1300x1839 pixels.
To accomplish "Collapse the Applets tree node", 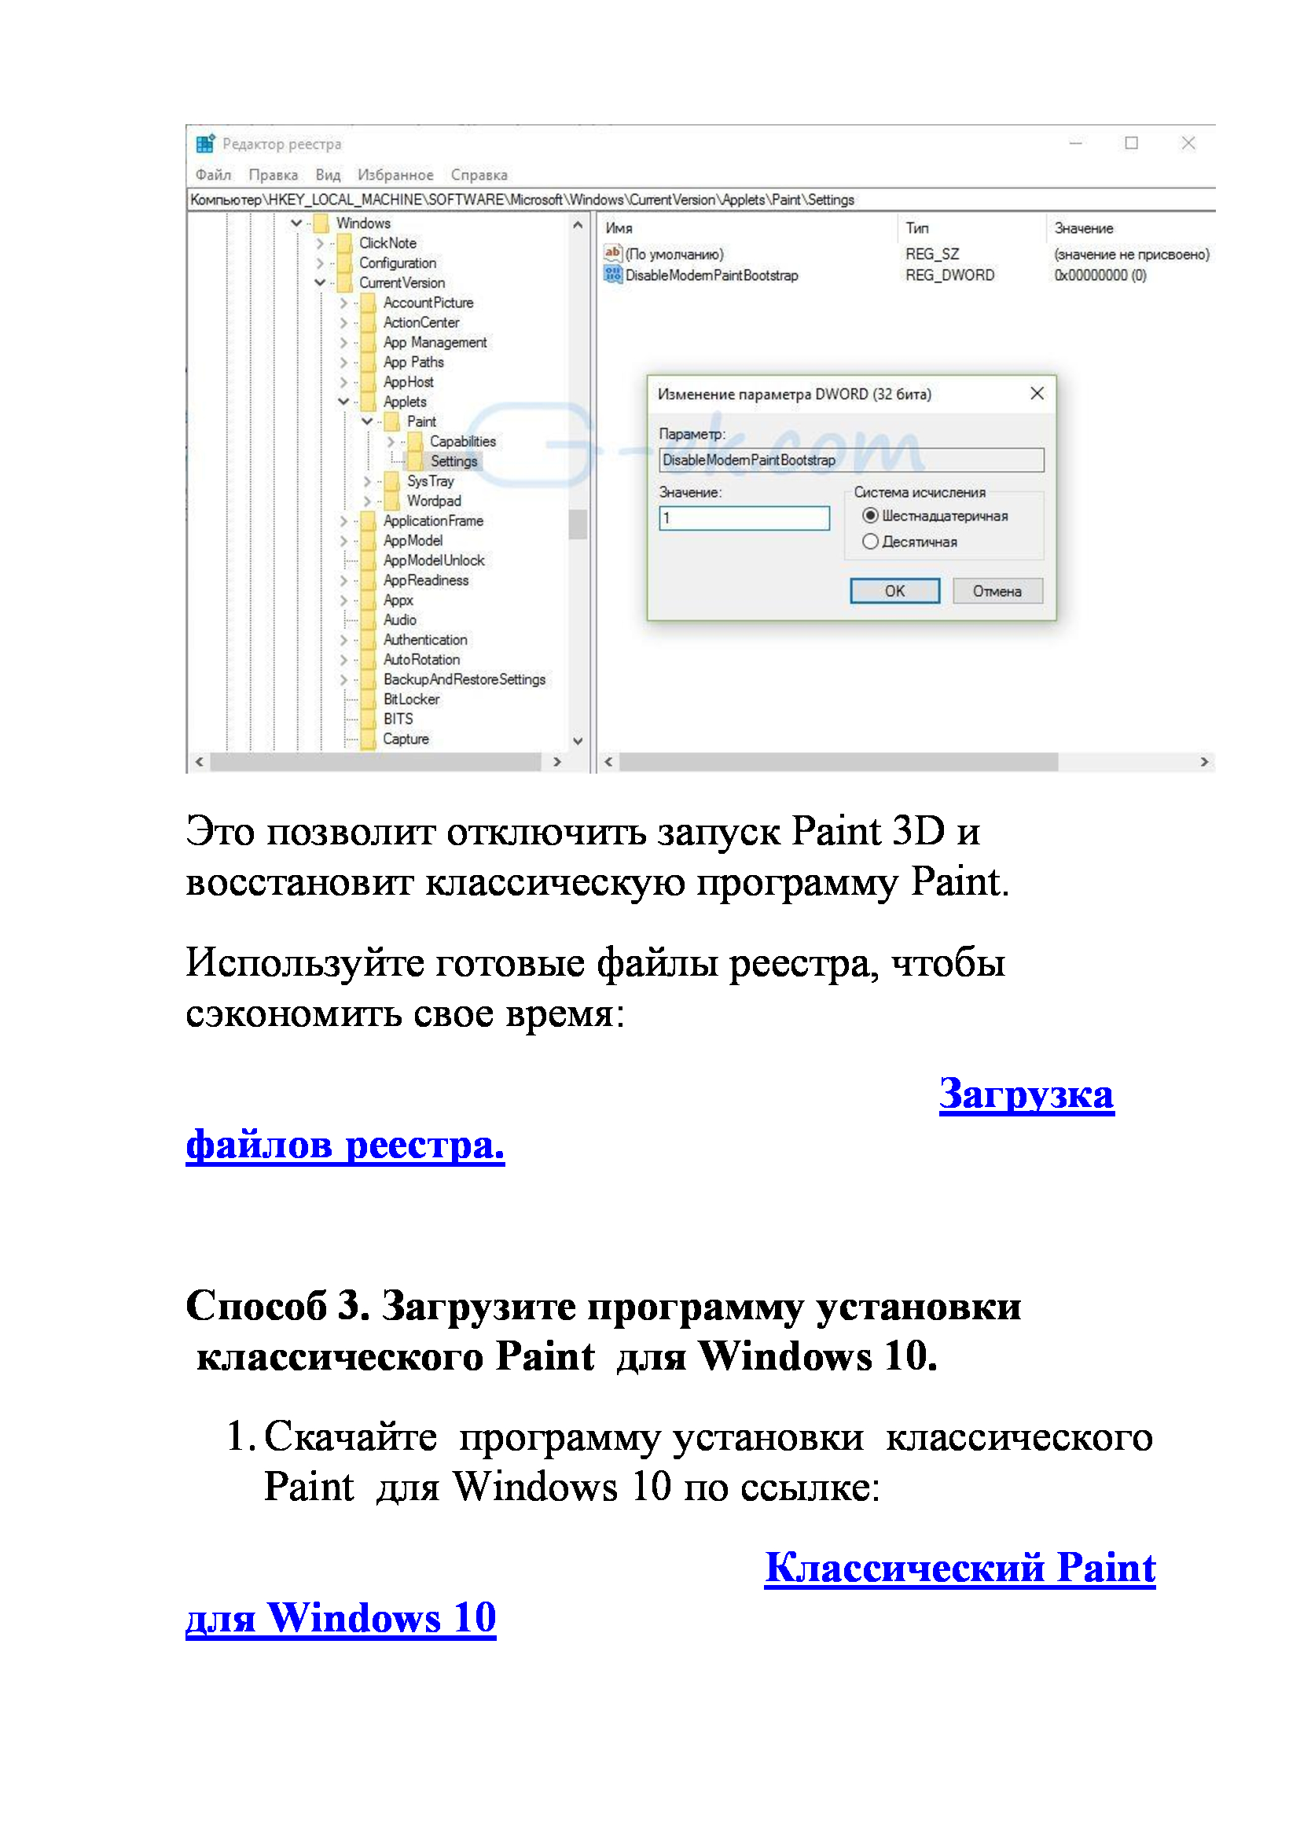I will tap(343, 401).
